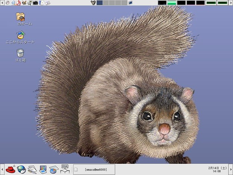Open the spreadsheet pie-chart launcher
233x175 pixels.
[54, 170]
